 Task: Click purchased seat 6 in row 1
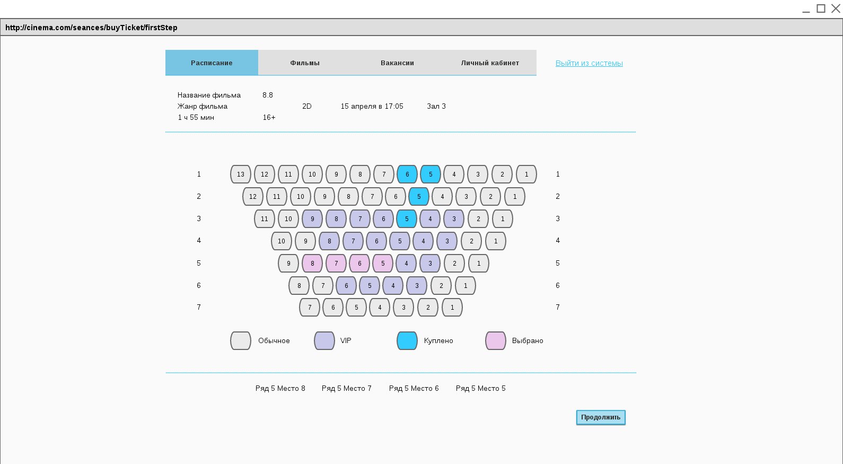pos(407,174)
